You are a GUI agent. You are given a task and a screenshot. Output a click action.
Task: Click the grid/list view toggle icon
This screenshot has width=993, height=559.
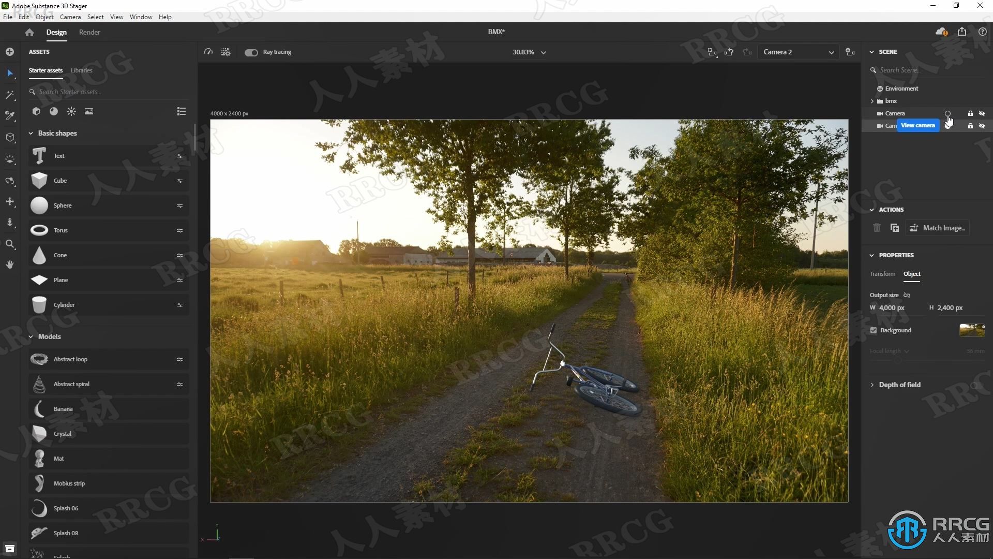182,111
